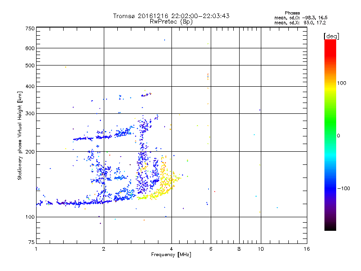Click the y-axis tick label '300'
This screenshot has width=361, height=271.
[x=30, y=113]
